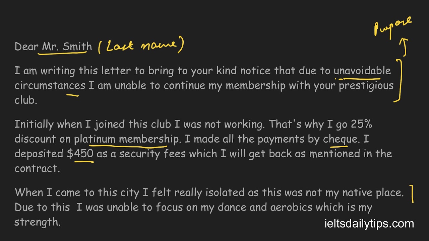Click the word "prestigious" in first paragraph

pyautogui.click(x=366, y=86)
